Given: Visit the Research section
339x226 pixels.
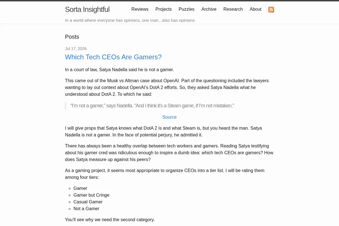Looking at the screenshot, I should click(x=233, y=9).
